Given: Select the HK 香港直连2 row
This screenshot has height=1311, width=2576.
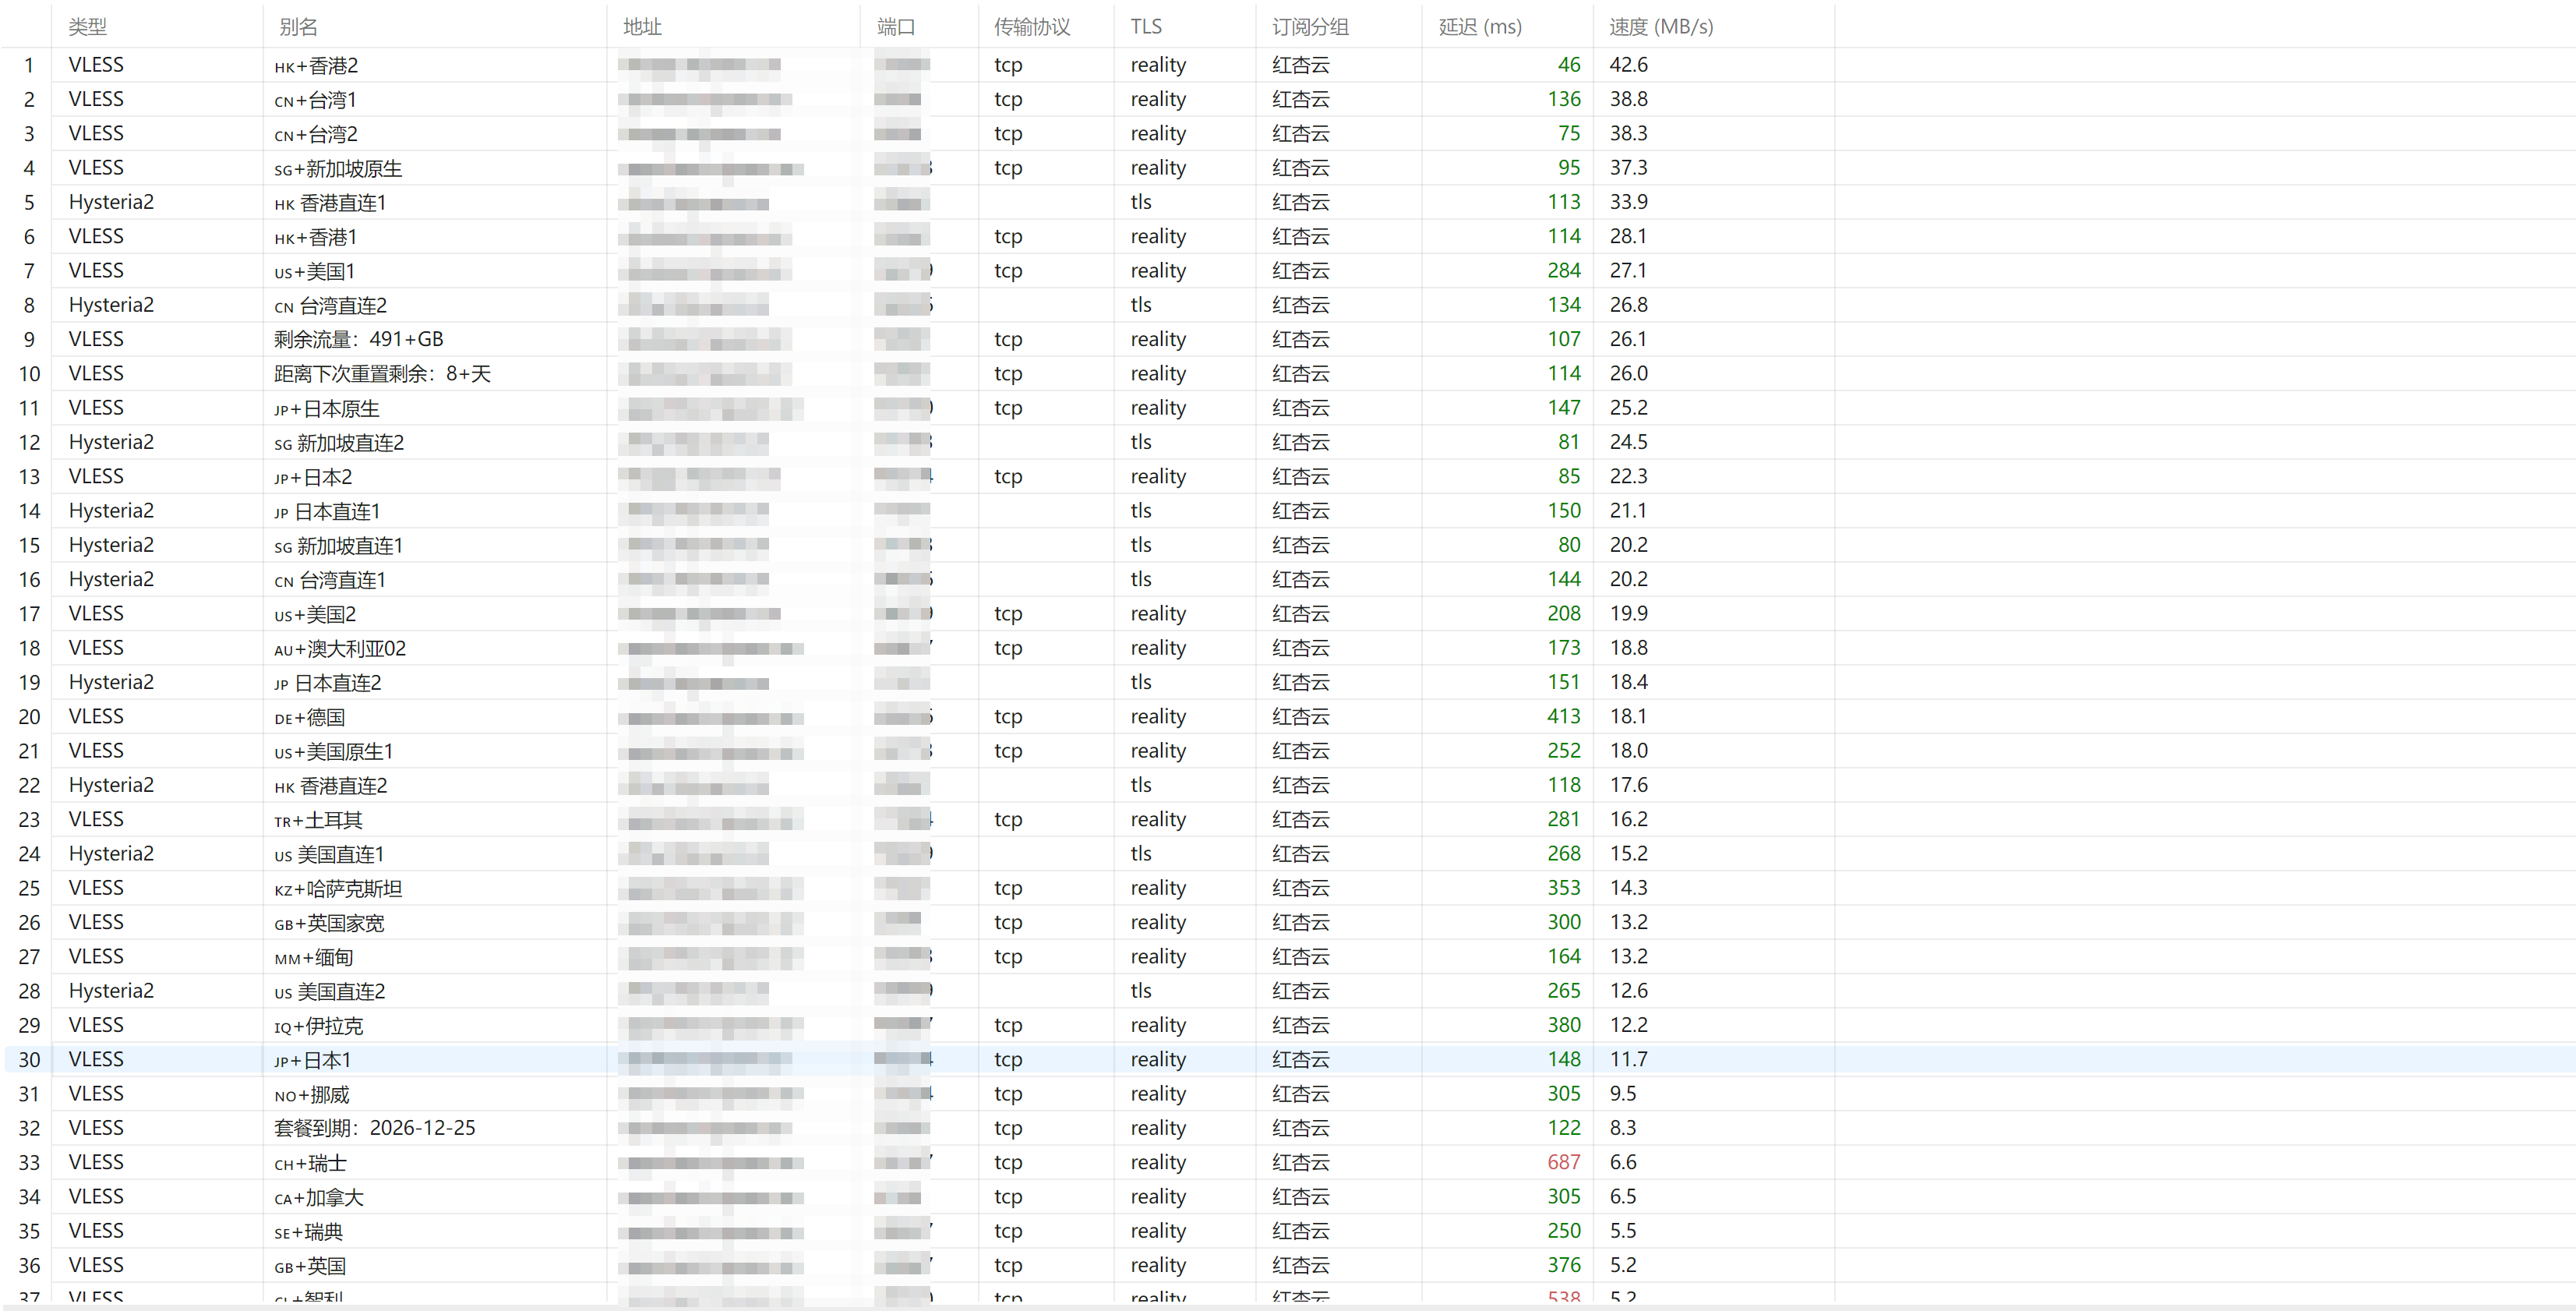Looking at the screenshot, I should click(x=1288, y=785).
